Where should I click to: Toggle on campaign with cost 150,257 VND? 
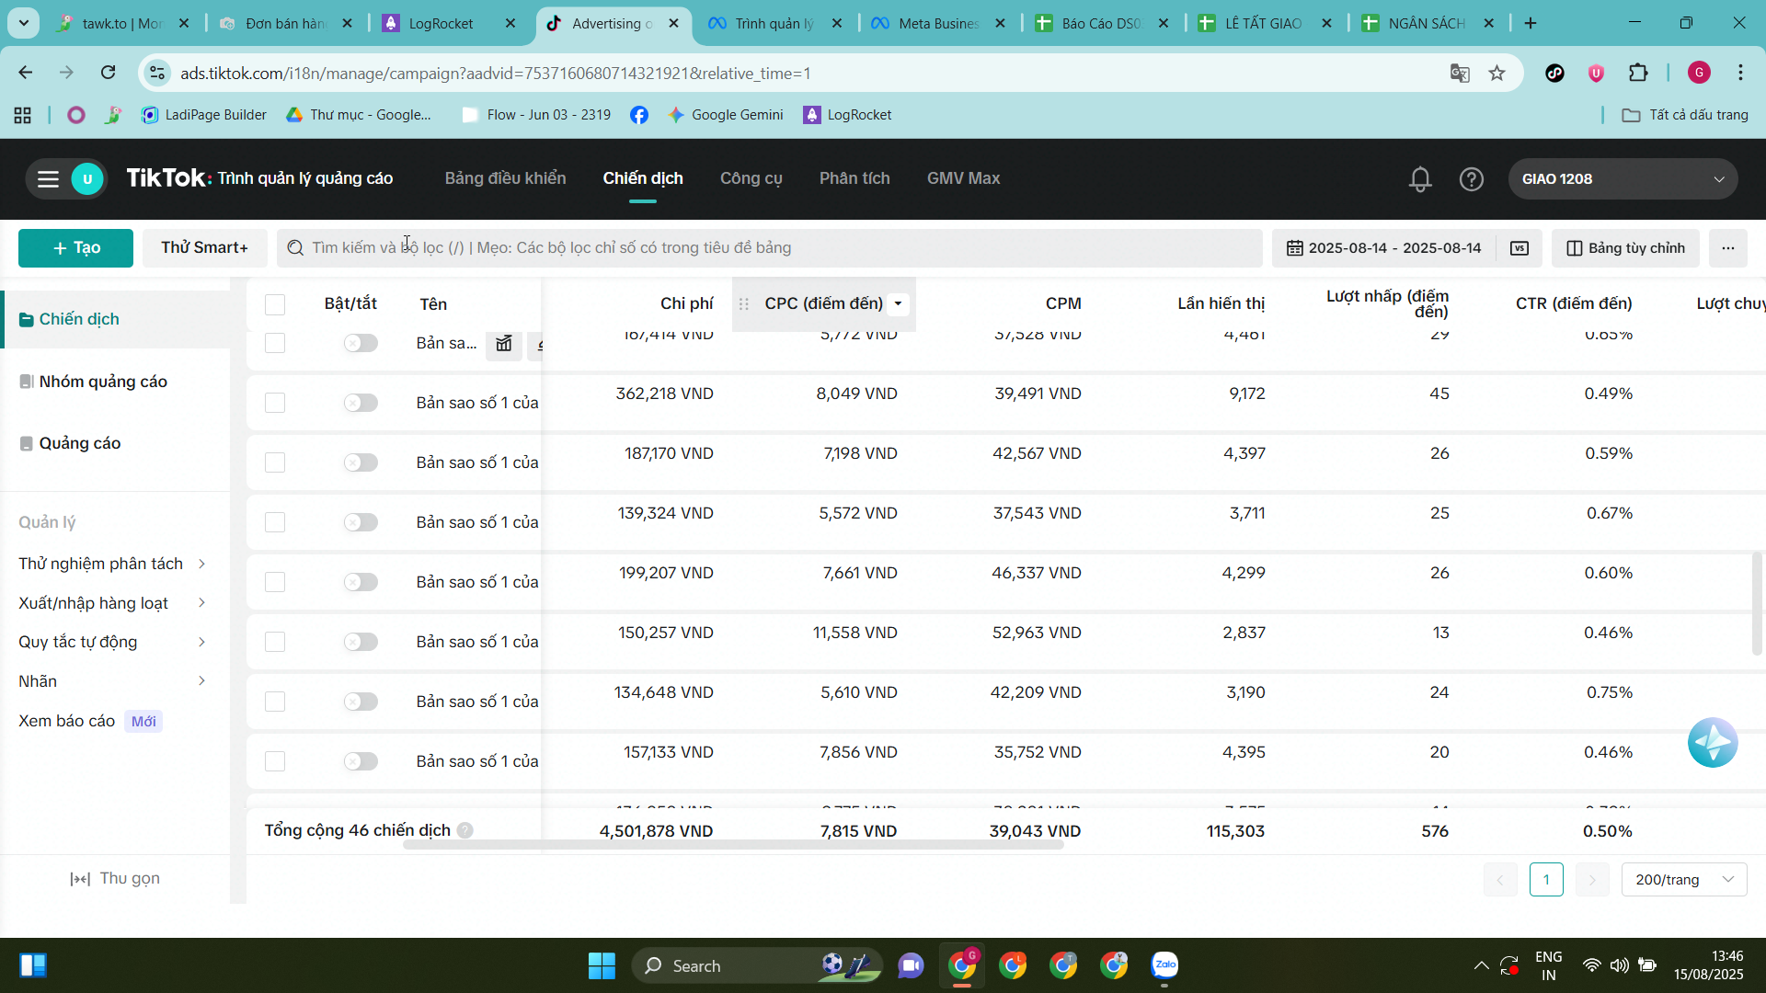361,642
